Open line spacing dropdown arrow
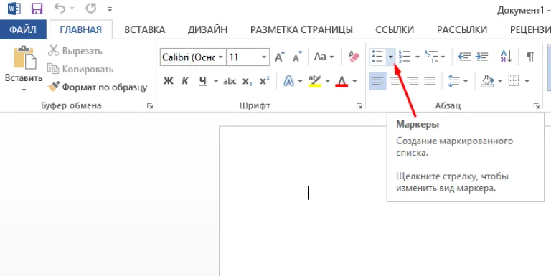 [466, 82]
